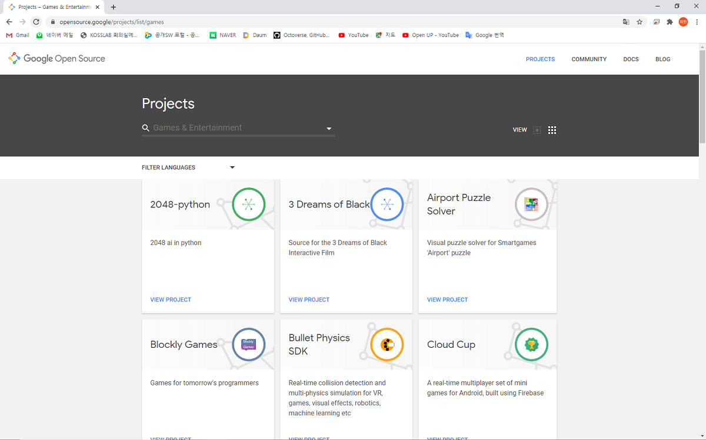
Task: Open the Octoverse GitHub bookmark
Action: (302, 35)
